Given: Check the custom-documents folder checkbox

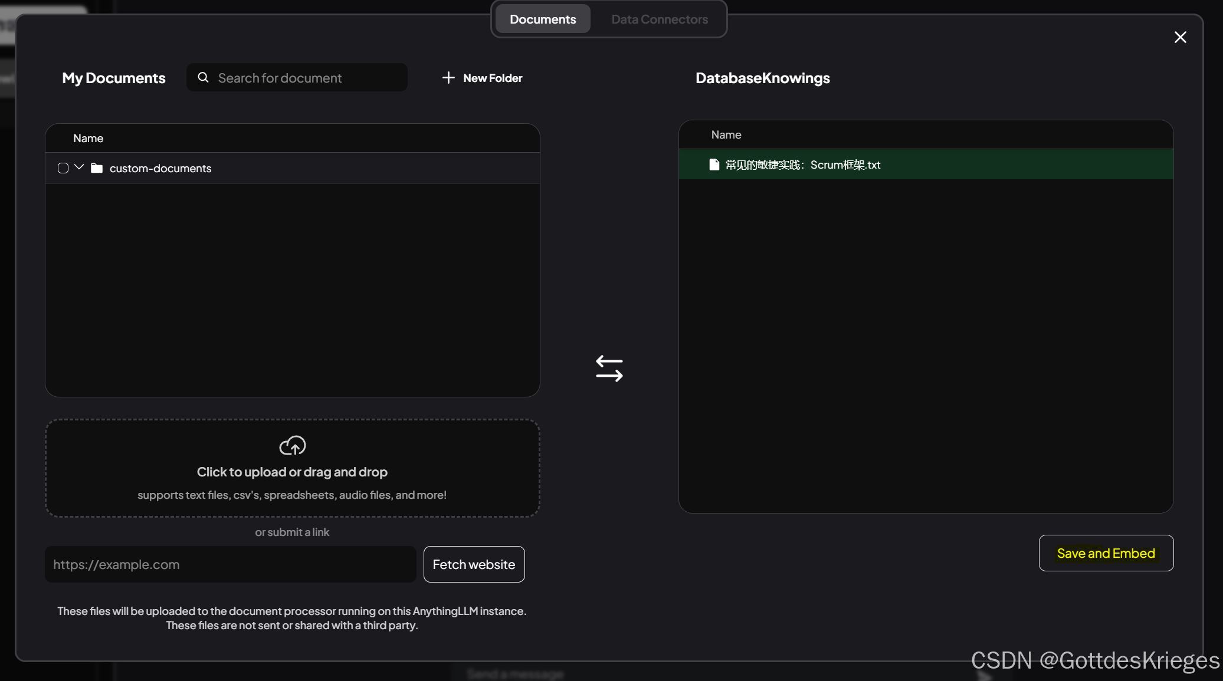Looking at the screenshot, I should click(x=63, y=168).
